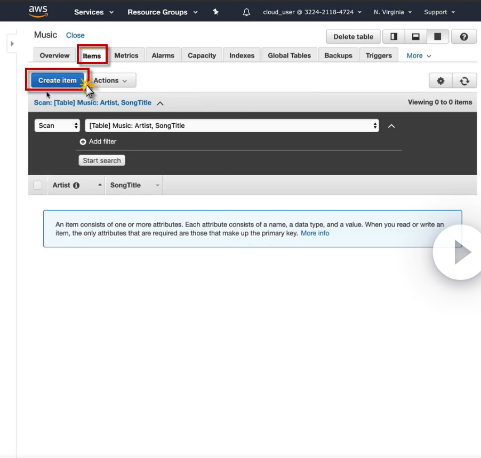Viewport: 481px width, 458px height.
Task: Click the Create item button
Action: [58, 81]
